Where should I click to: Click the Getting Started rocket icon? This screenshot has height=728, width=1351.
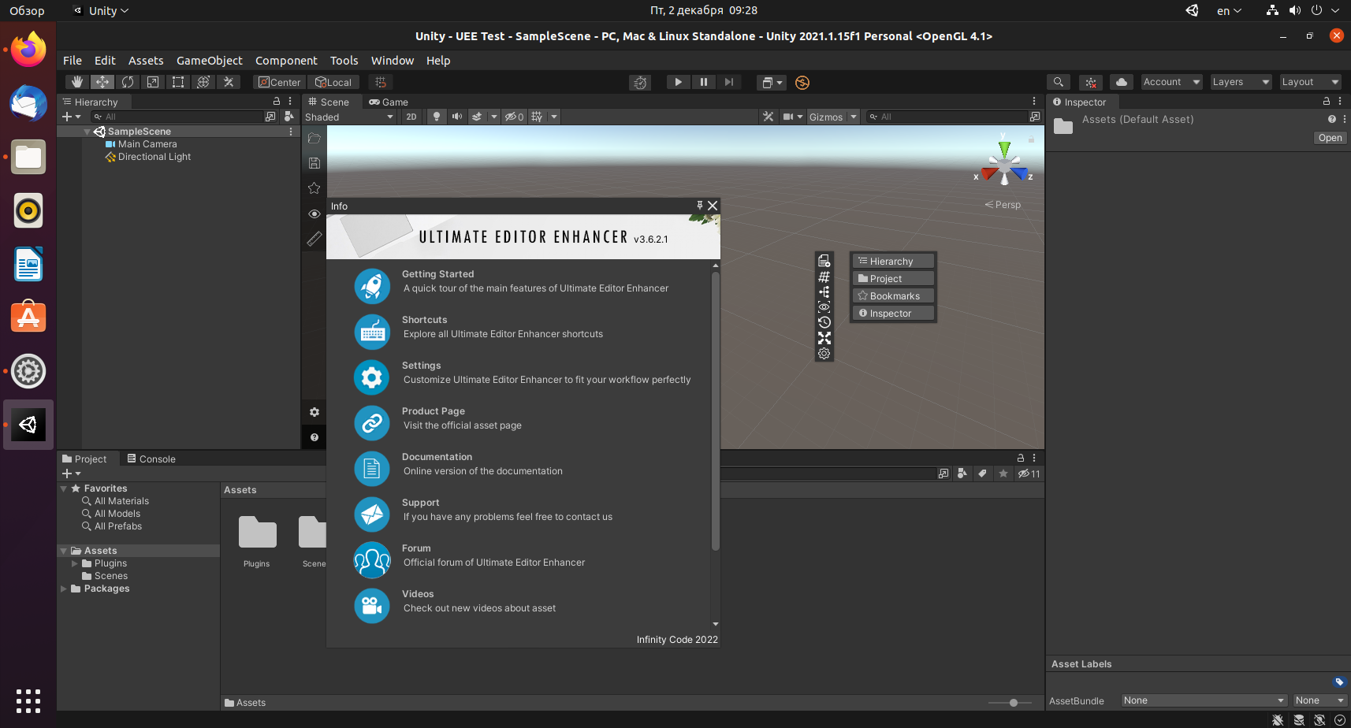point(372,286)
